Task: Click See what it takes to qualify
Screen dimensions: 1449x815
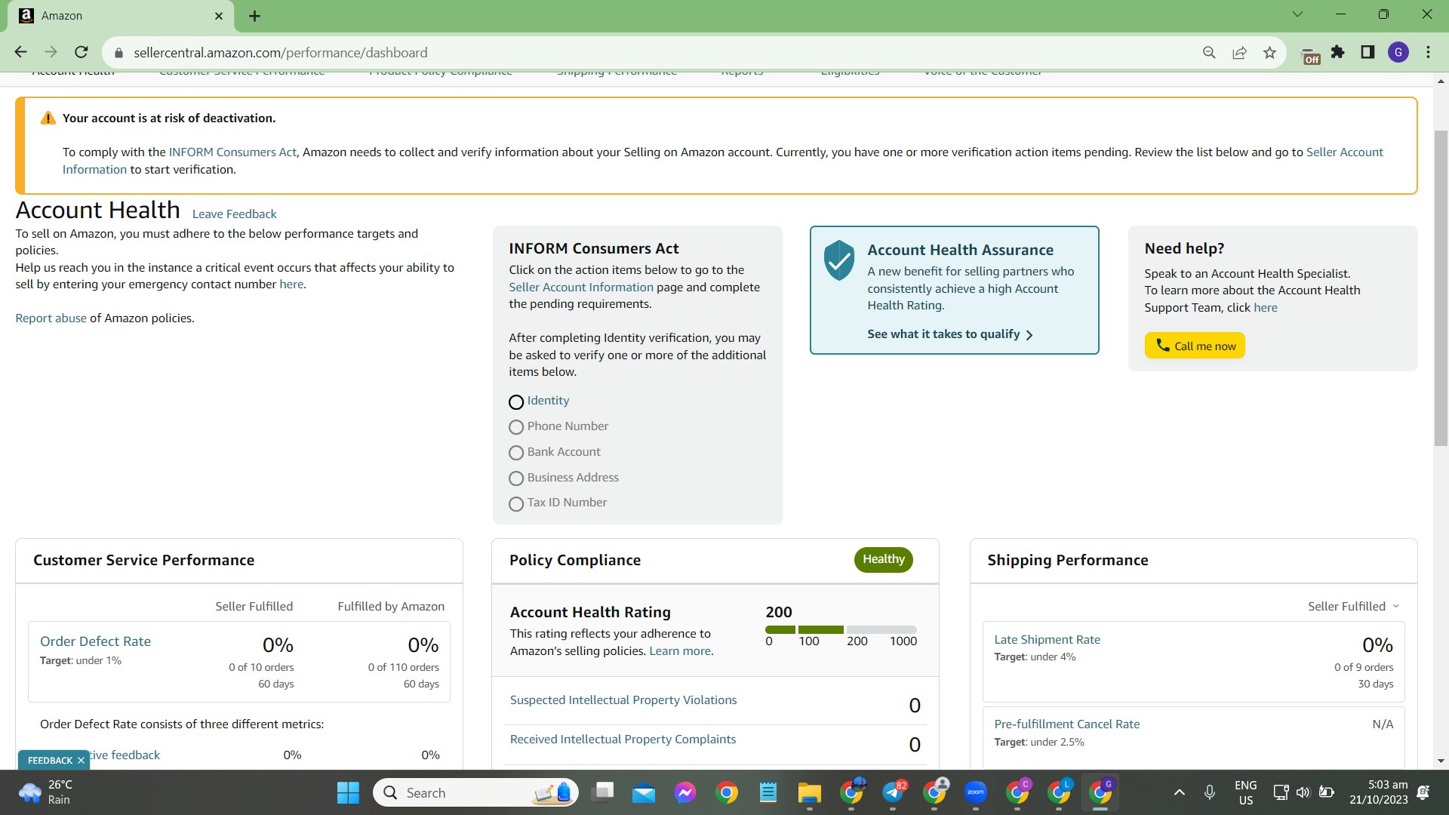Action: [943, 334]
